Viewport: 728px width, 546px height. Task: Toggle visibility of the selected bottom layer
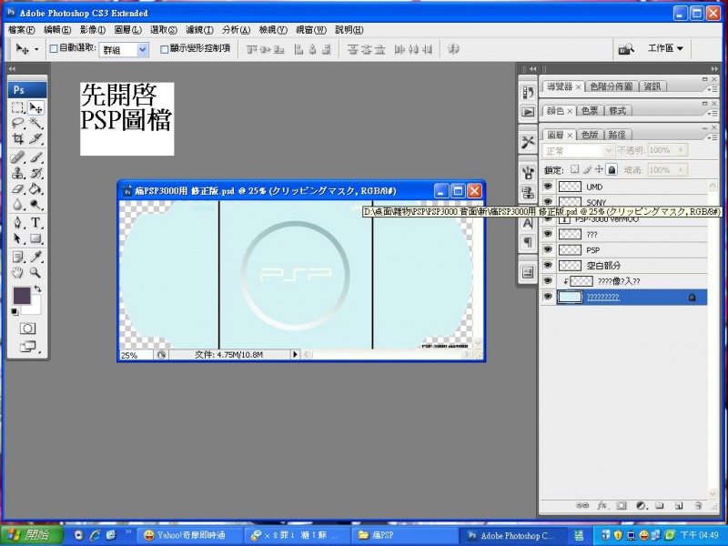tap(548, 297)
